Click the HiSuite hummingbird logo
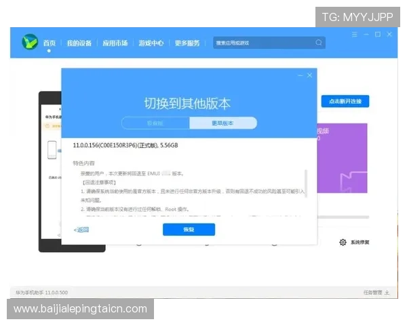This screenshot has height=326, width=407. point(30,42)
